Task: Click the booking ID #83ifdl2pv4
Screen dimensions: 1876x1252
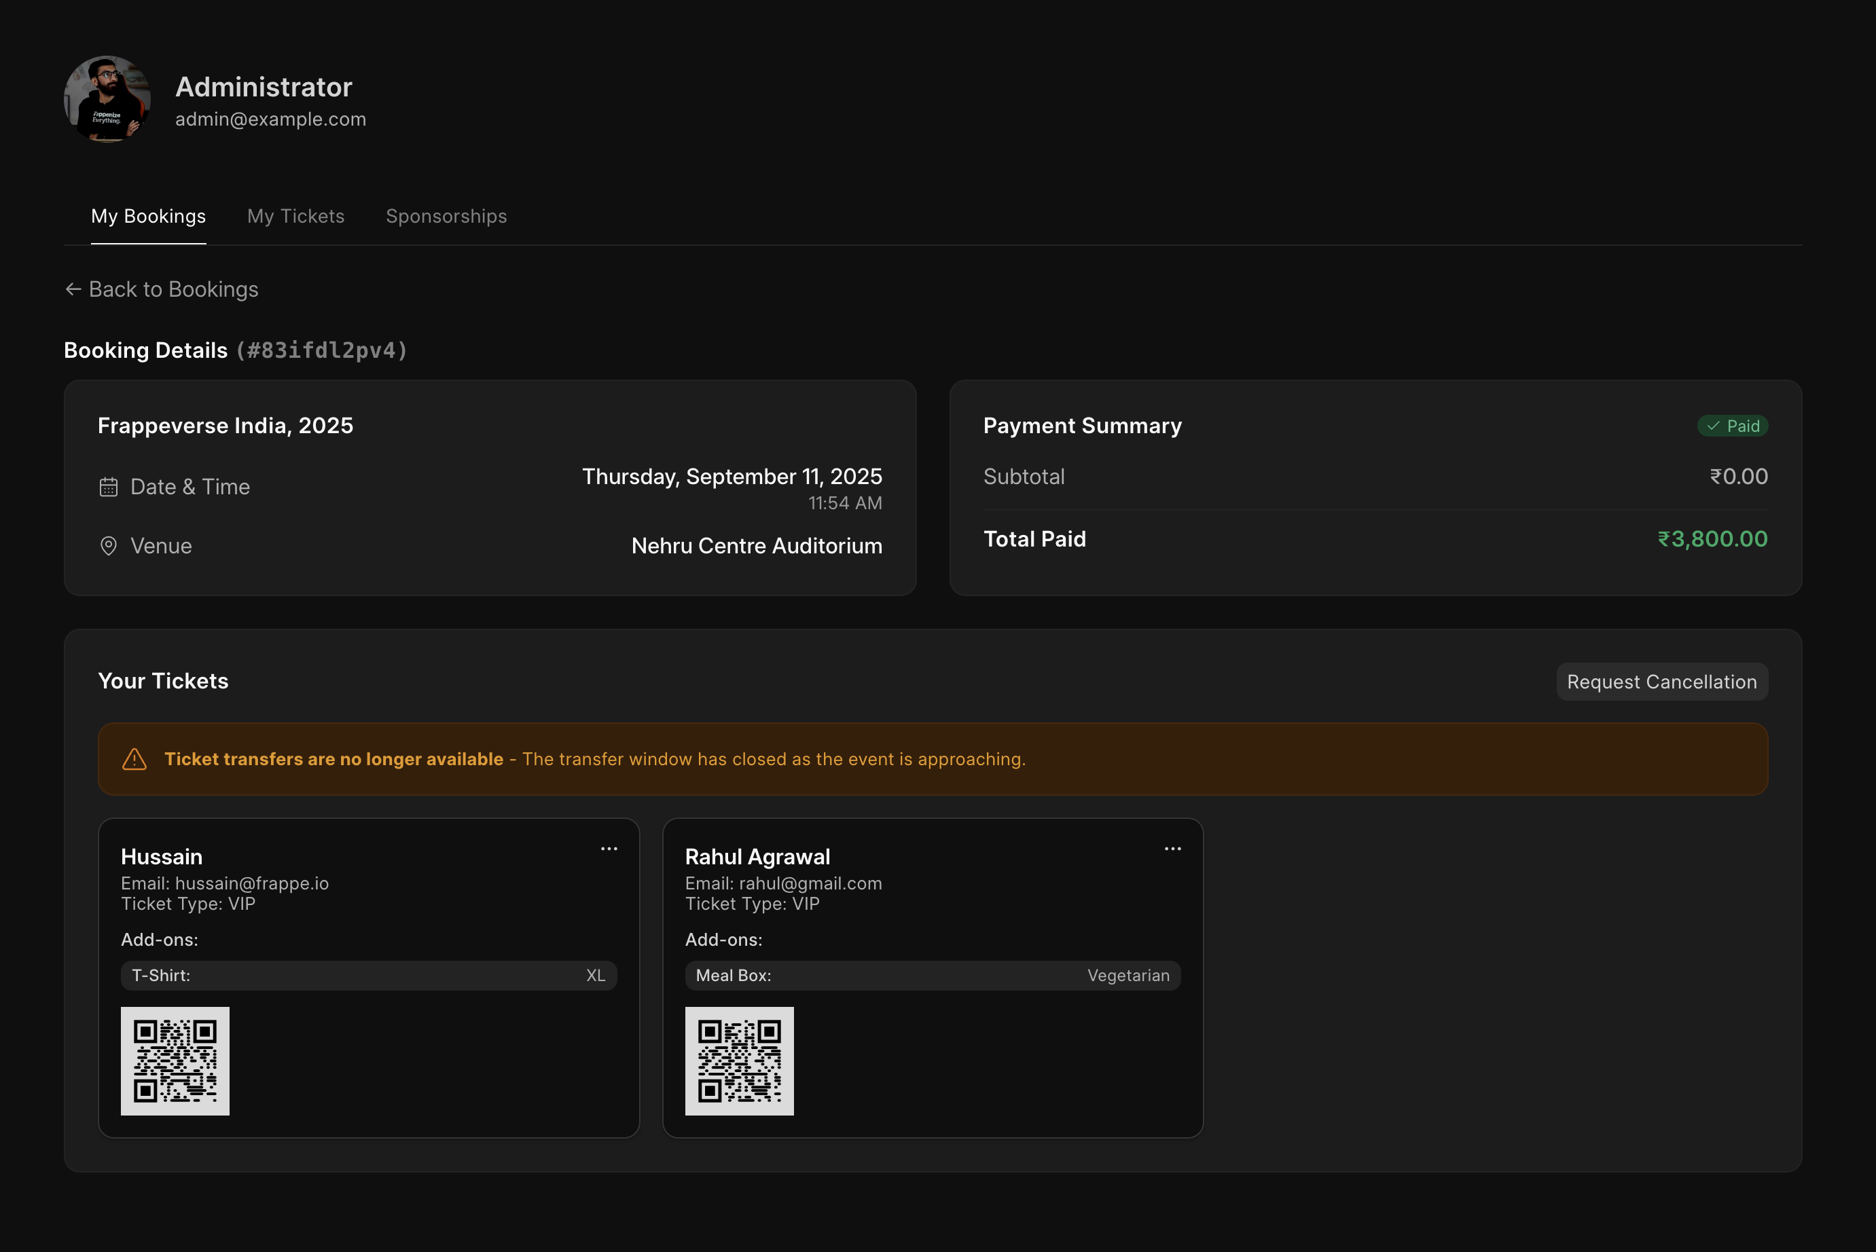Action: (321, 350)
